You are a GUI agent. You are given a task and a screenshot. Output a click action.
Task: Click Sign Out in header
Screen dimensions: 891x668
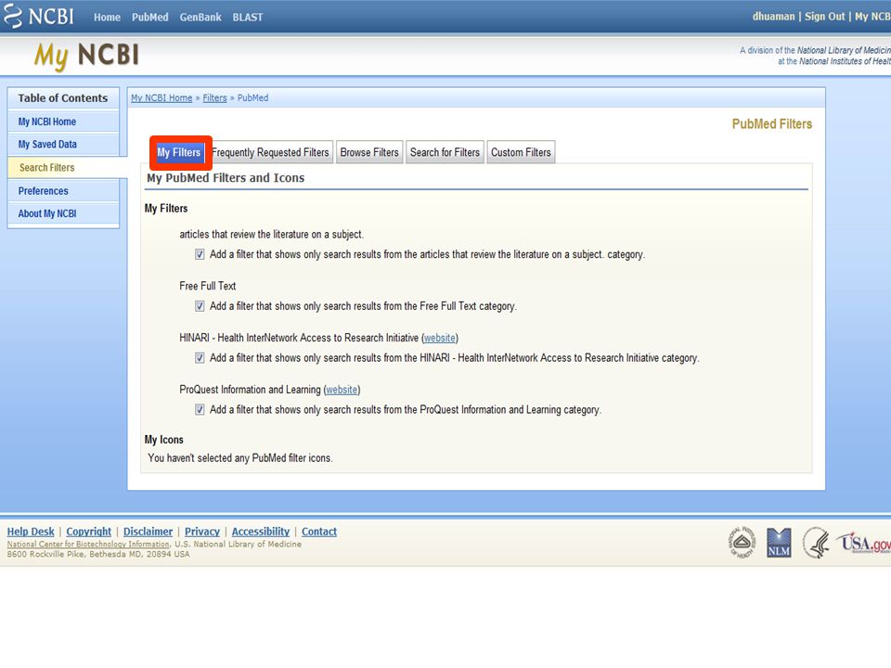(x=824, y=17)
